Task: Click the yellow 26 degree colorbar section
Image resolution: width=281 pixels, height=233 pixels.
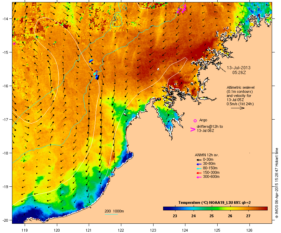Action: coord(230,208)
